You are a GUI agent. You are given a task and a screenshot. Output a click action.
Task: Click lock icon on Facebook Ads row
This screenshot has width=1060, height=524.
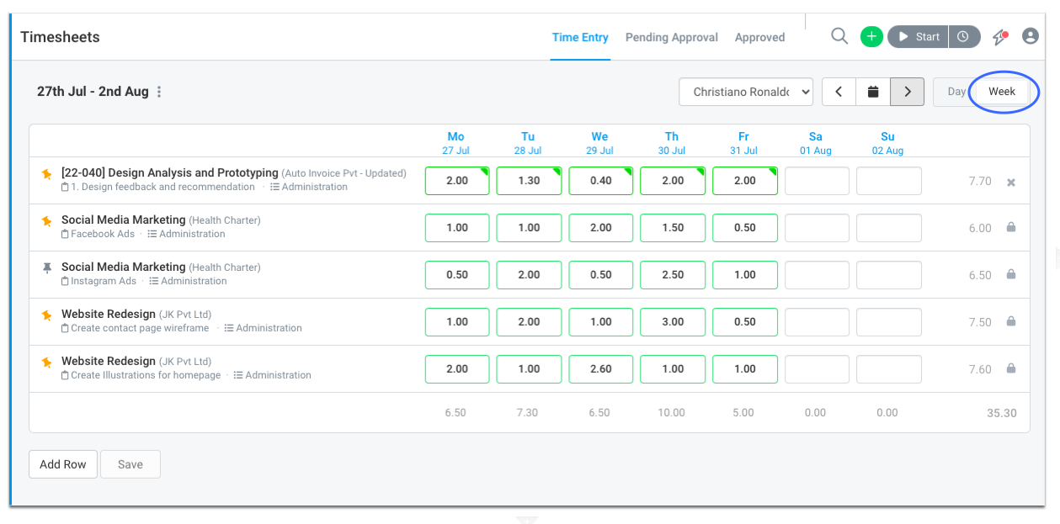point(1011,227)
